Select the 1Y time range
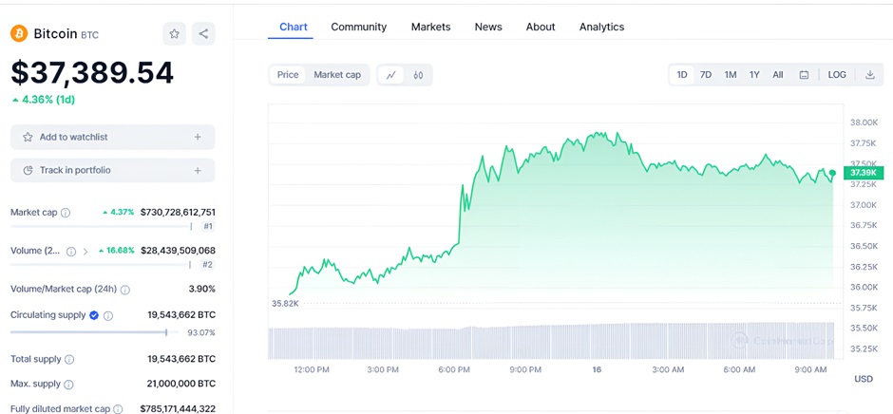The image size is (893, 414). point(754,75)
